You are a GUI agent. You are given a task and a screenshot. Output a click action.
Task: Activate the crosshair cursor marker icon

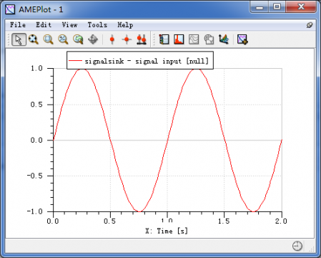click(x=127, y=39)
